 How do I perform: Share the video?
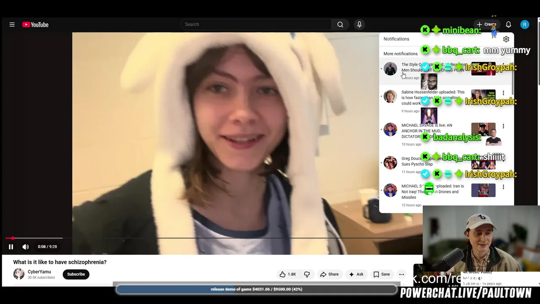click(329, 274)
